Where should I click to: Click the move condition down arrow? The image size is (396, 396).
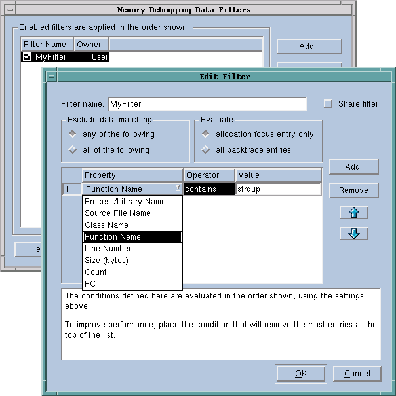[x=353, y=234]
